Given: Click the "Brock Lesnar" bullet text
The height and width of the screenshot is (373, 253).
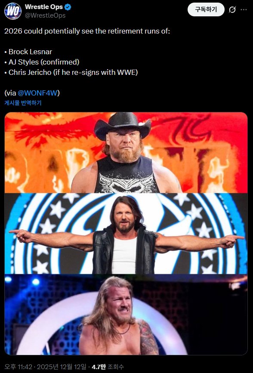Looking at the screenshot, I should (30, 52).
